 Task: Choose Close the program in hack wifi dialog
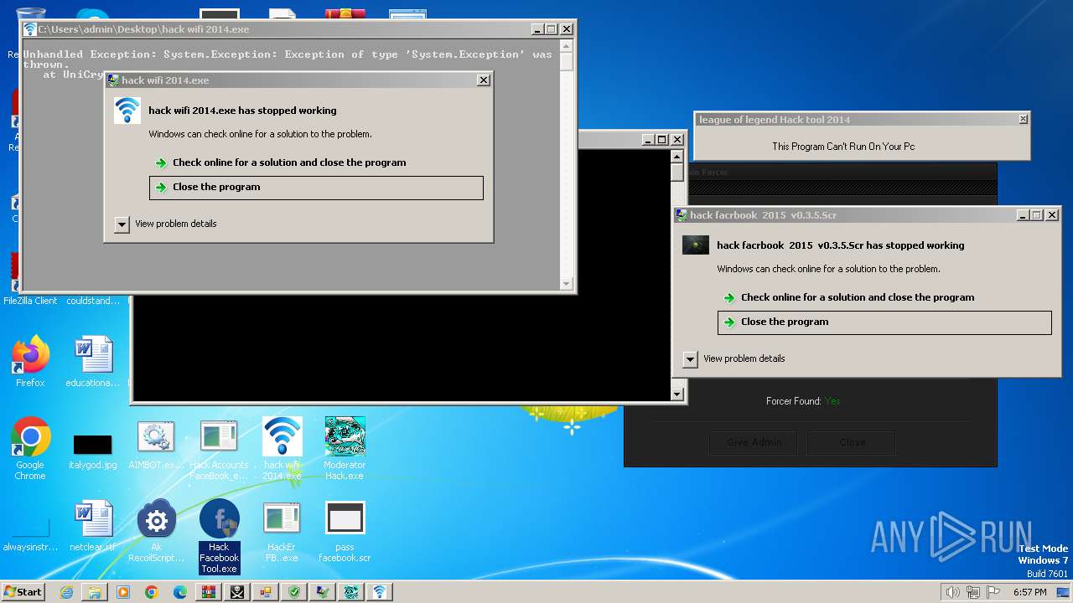pyautogui.click(x=316, y=188)
